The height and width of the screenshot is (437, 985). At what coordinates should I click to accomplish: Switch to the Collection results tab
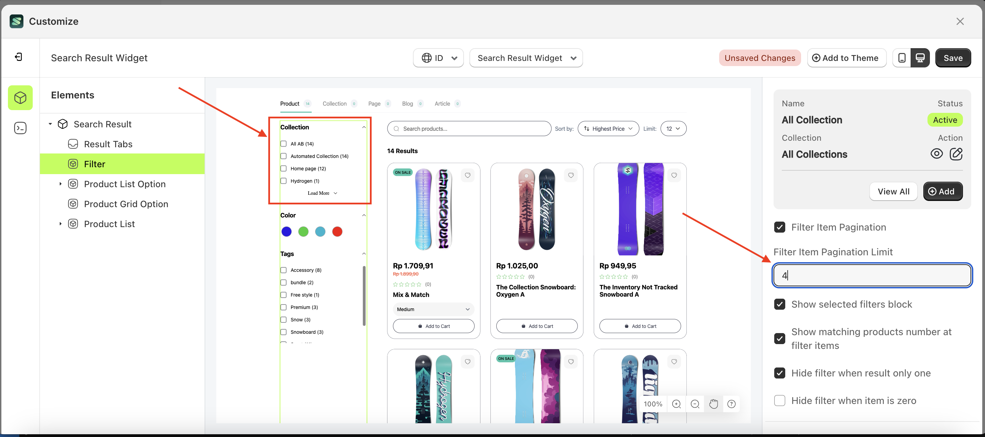pos(334,104)
